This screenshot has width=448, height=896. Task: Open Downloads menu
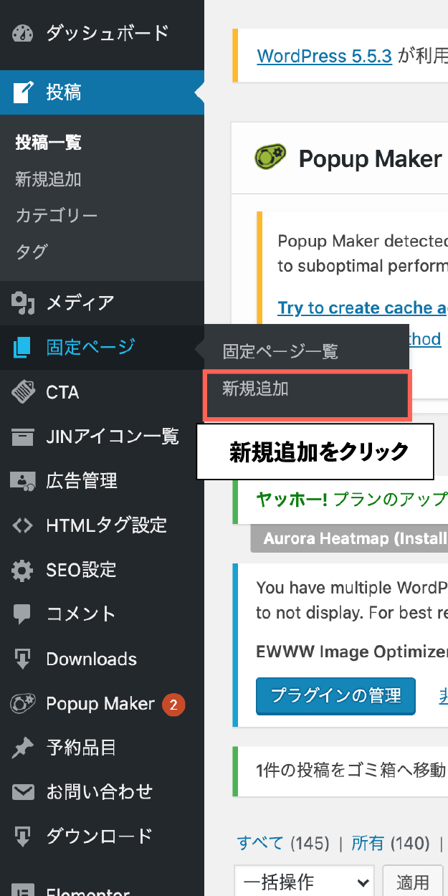102,659
